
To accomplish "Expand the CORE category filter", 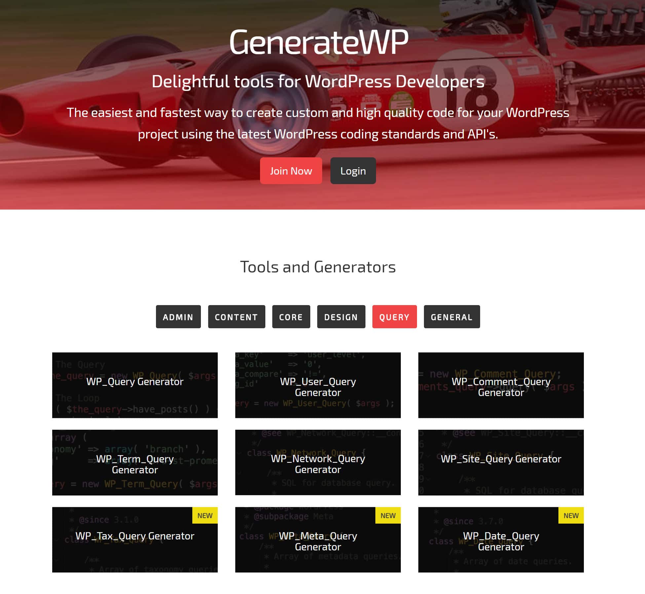I will click(291, 316).
